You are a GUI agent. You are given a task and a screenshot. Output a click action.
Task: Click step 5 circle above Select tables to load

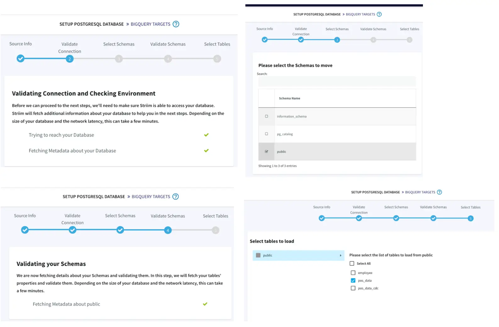[470, 218]
